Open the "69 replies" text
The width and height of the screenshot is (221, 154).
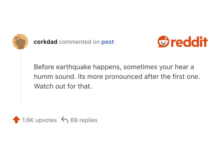pos(84,120)
